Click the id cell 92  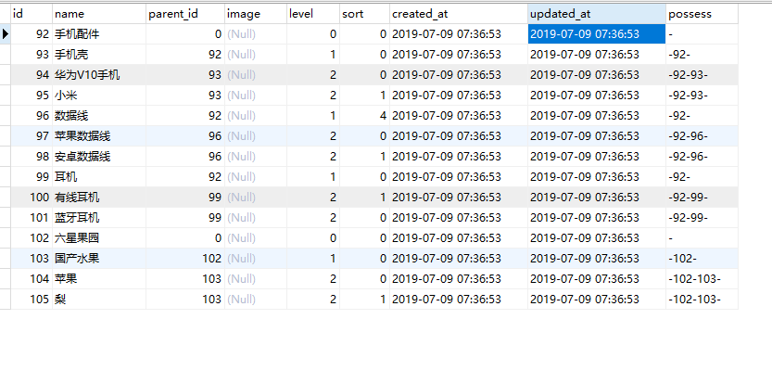pos(32,34)
